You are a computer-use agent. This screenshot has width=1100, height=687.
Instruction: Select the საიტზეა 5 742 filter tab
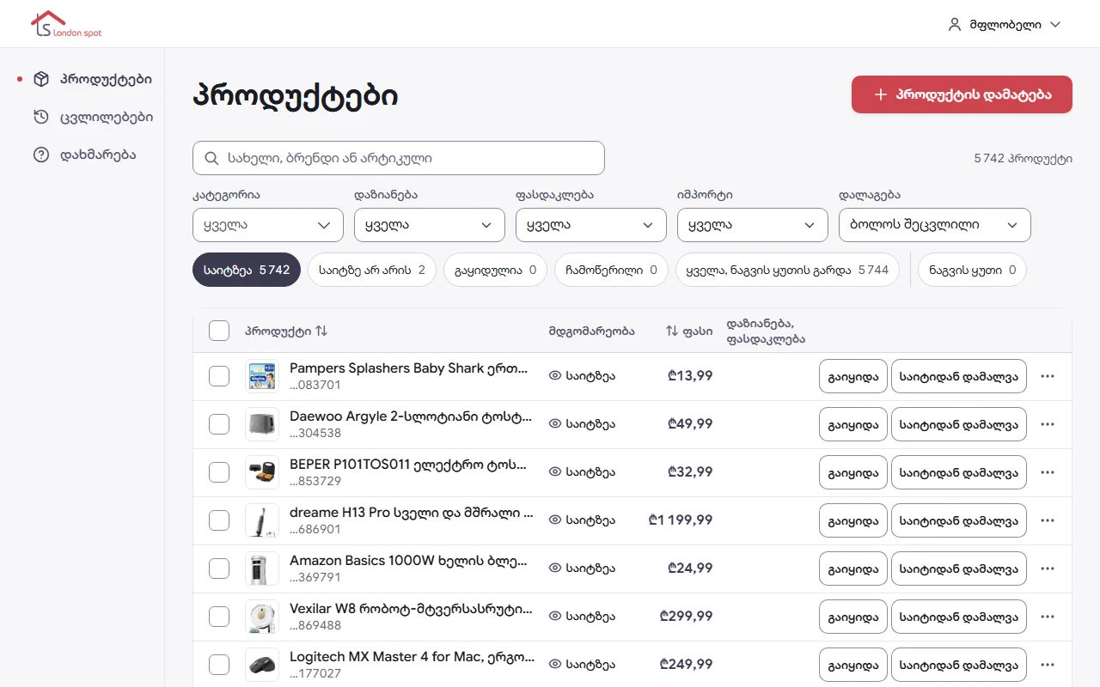(x=247, y=270)
